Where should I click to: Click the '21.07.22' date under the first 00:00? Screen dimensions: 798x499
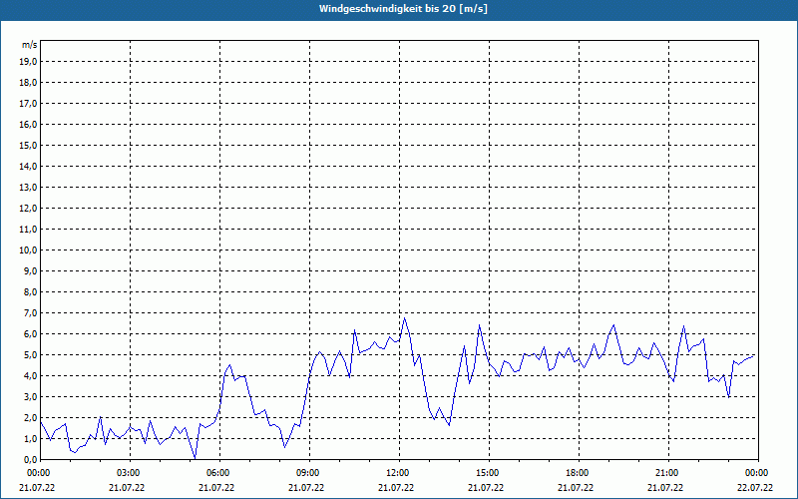(37, 488)
